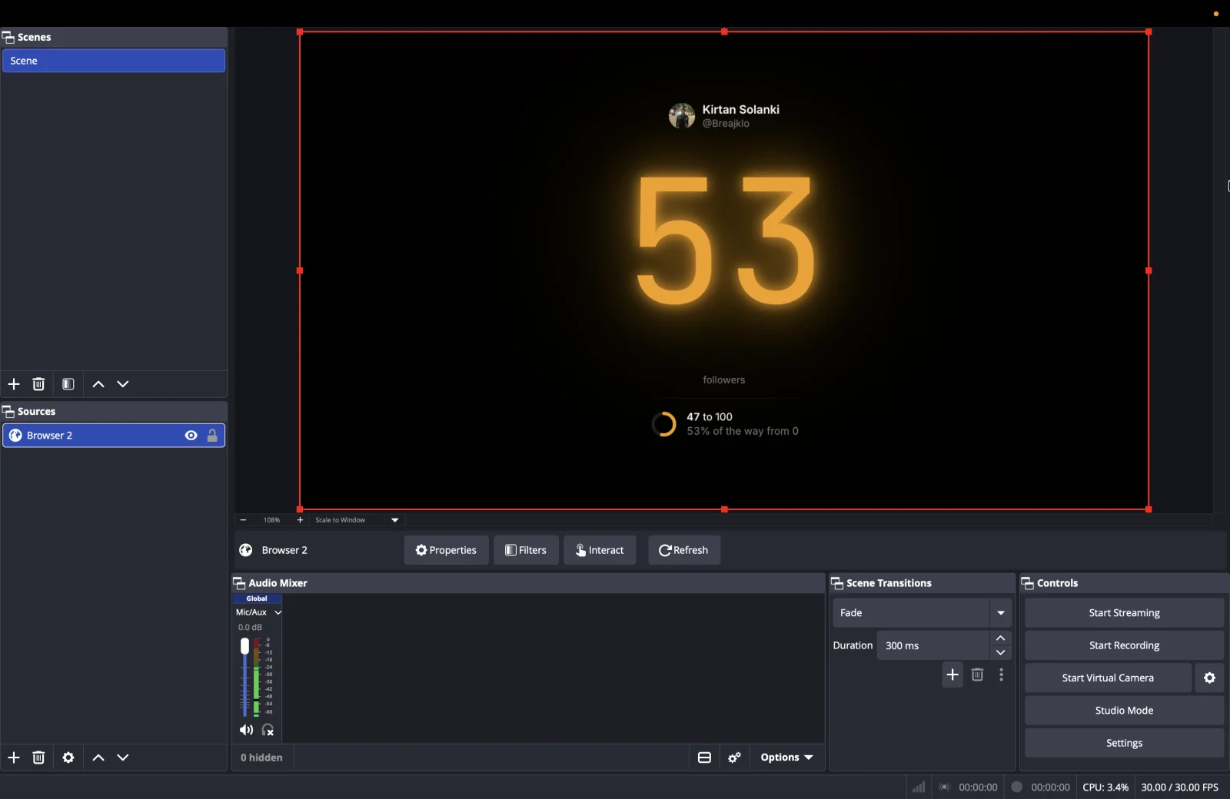Screen dimensions: 1230x799
Task: Click the preview's circular progress ring
Action: pos(663,424)
